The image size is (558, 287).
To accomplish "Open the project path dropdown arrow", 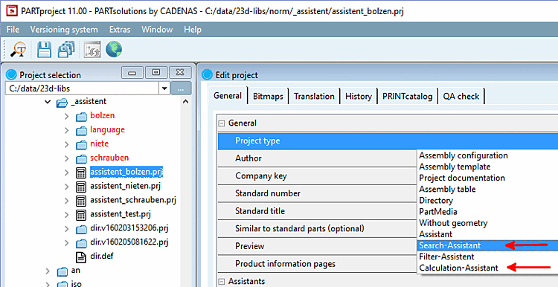I will point(164,88).
